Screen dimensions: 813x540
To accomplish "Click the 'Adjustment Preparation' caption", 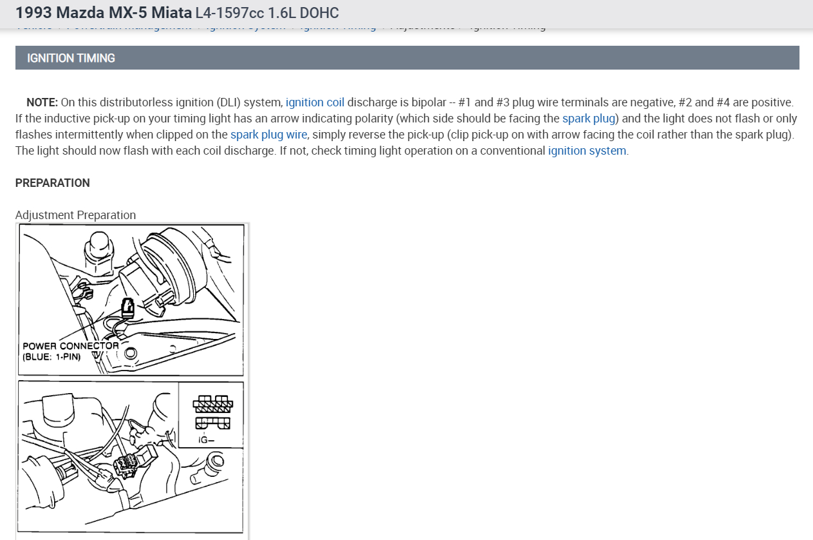I will pyautogui.click(x=75, y=215).
